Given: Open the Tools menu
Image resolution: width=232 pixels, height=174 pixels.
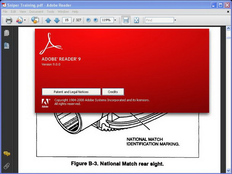Looking at the screenshot, I should (x=51, y=11).
